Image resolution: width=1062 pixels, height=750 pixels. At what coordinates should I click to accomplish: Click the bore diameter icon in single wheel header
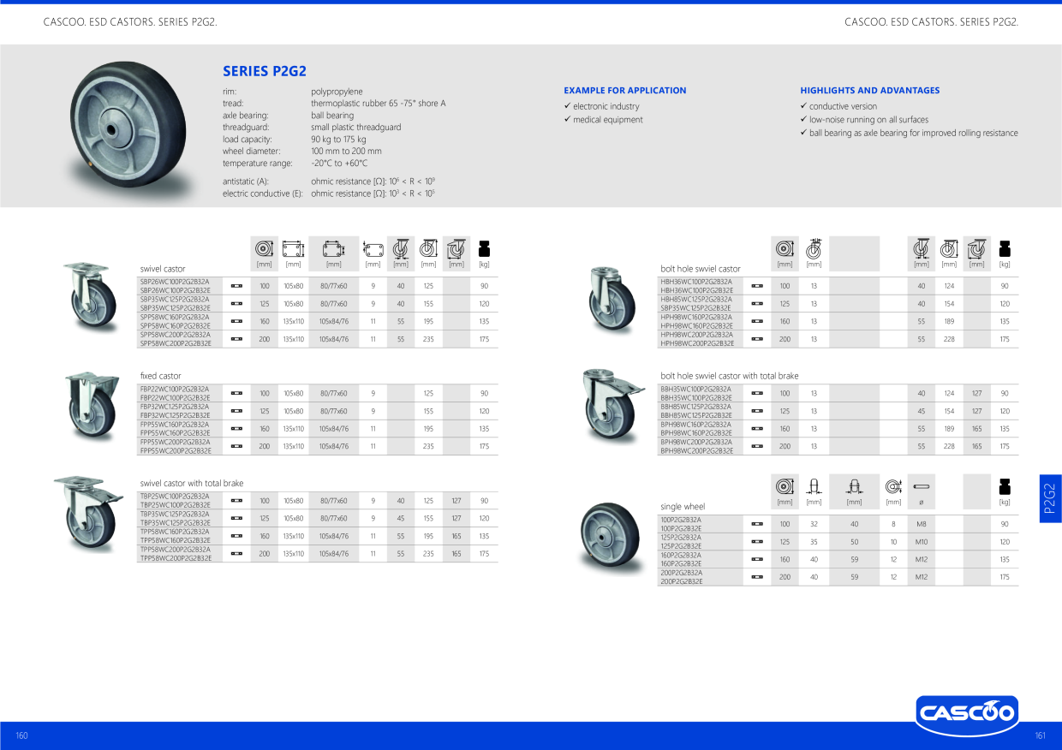893,486
